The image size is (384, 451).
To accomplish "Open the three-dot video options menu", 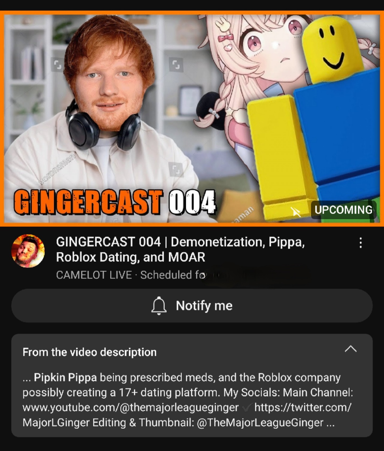I will pos(361,243).
